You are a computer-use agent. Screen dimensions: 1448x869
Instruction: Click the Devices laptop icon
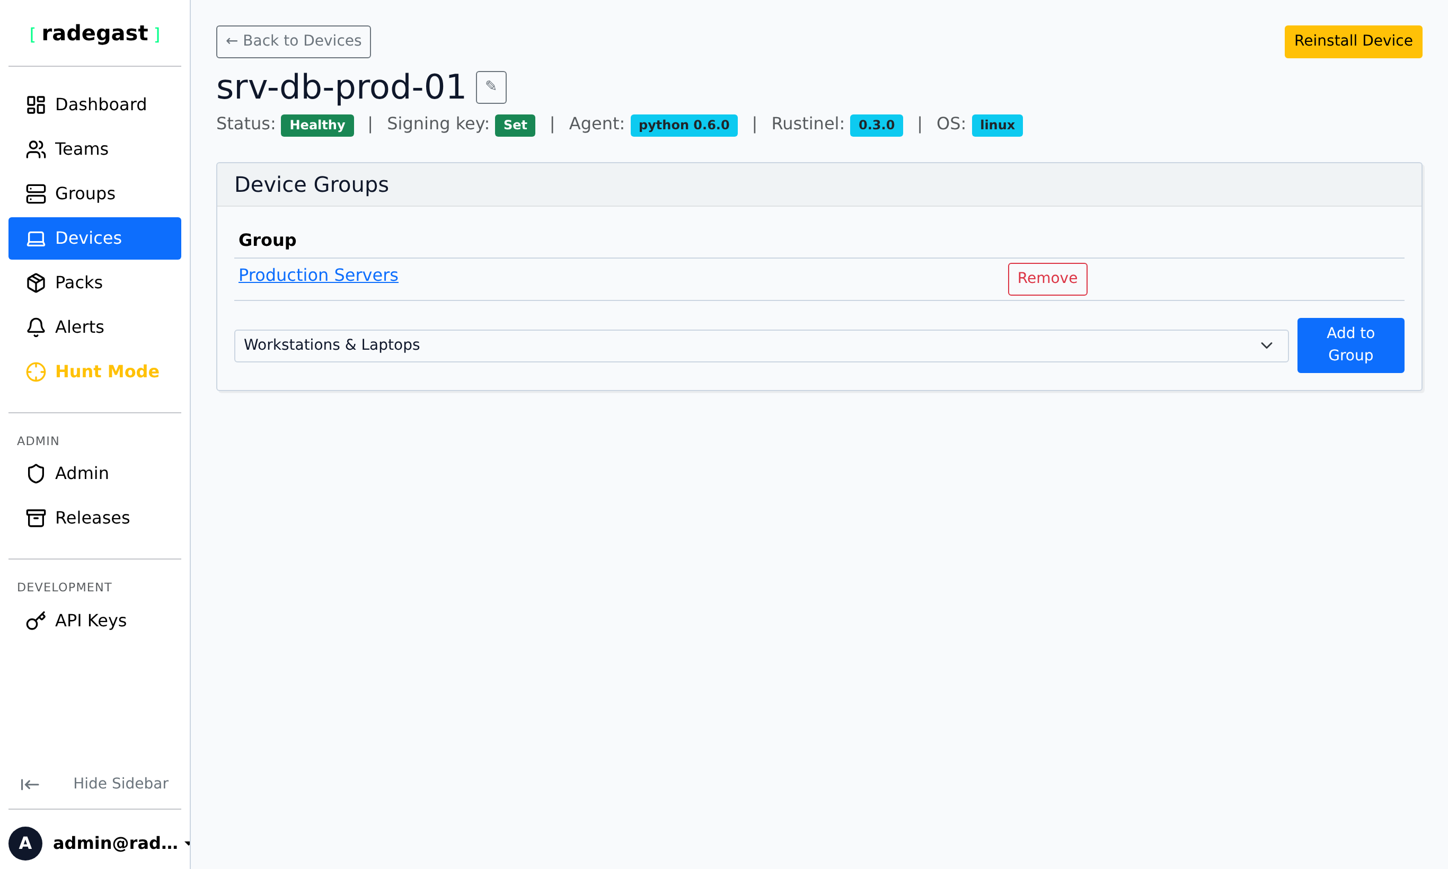tap(36, 238)
